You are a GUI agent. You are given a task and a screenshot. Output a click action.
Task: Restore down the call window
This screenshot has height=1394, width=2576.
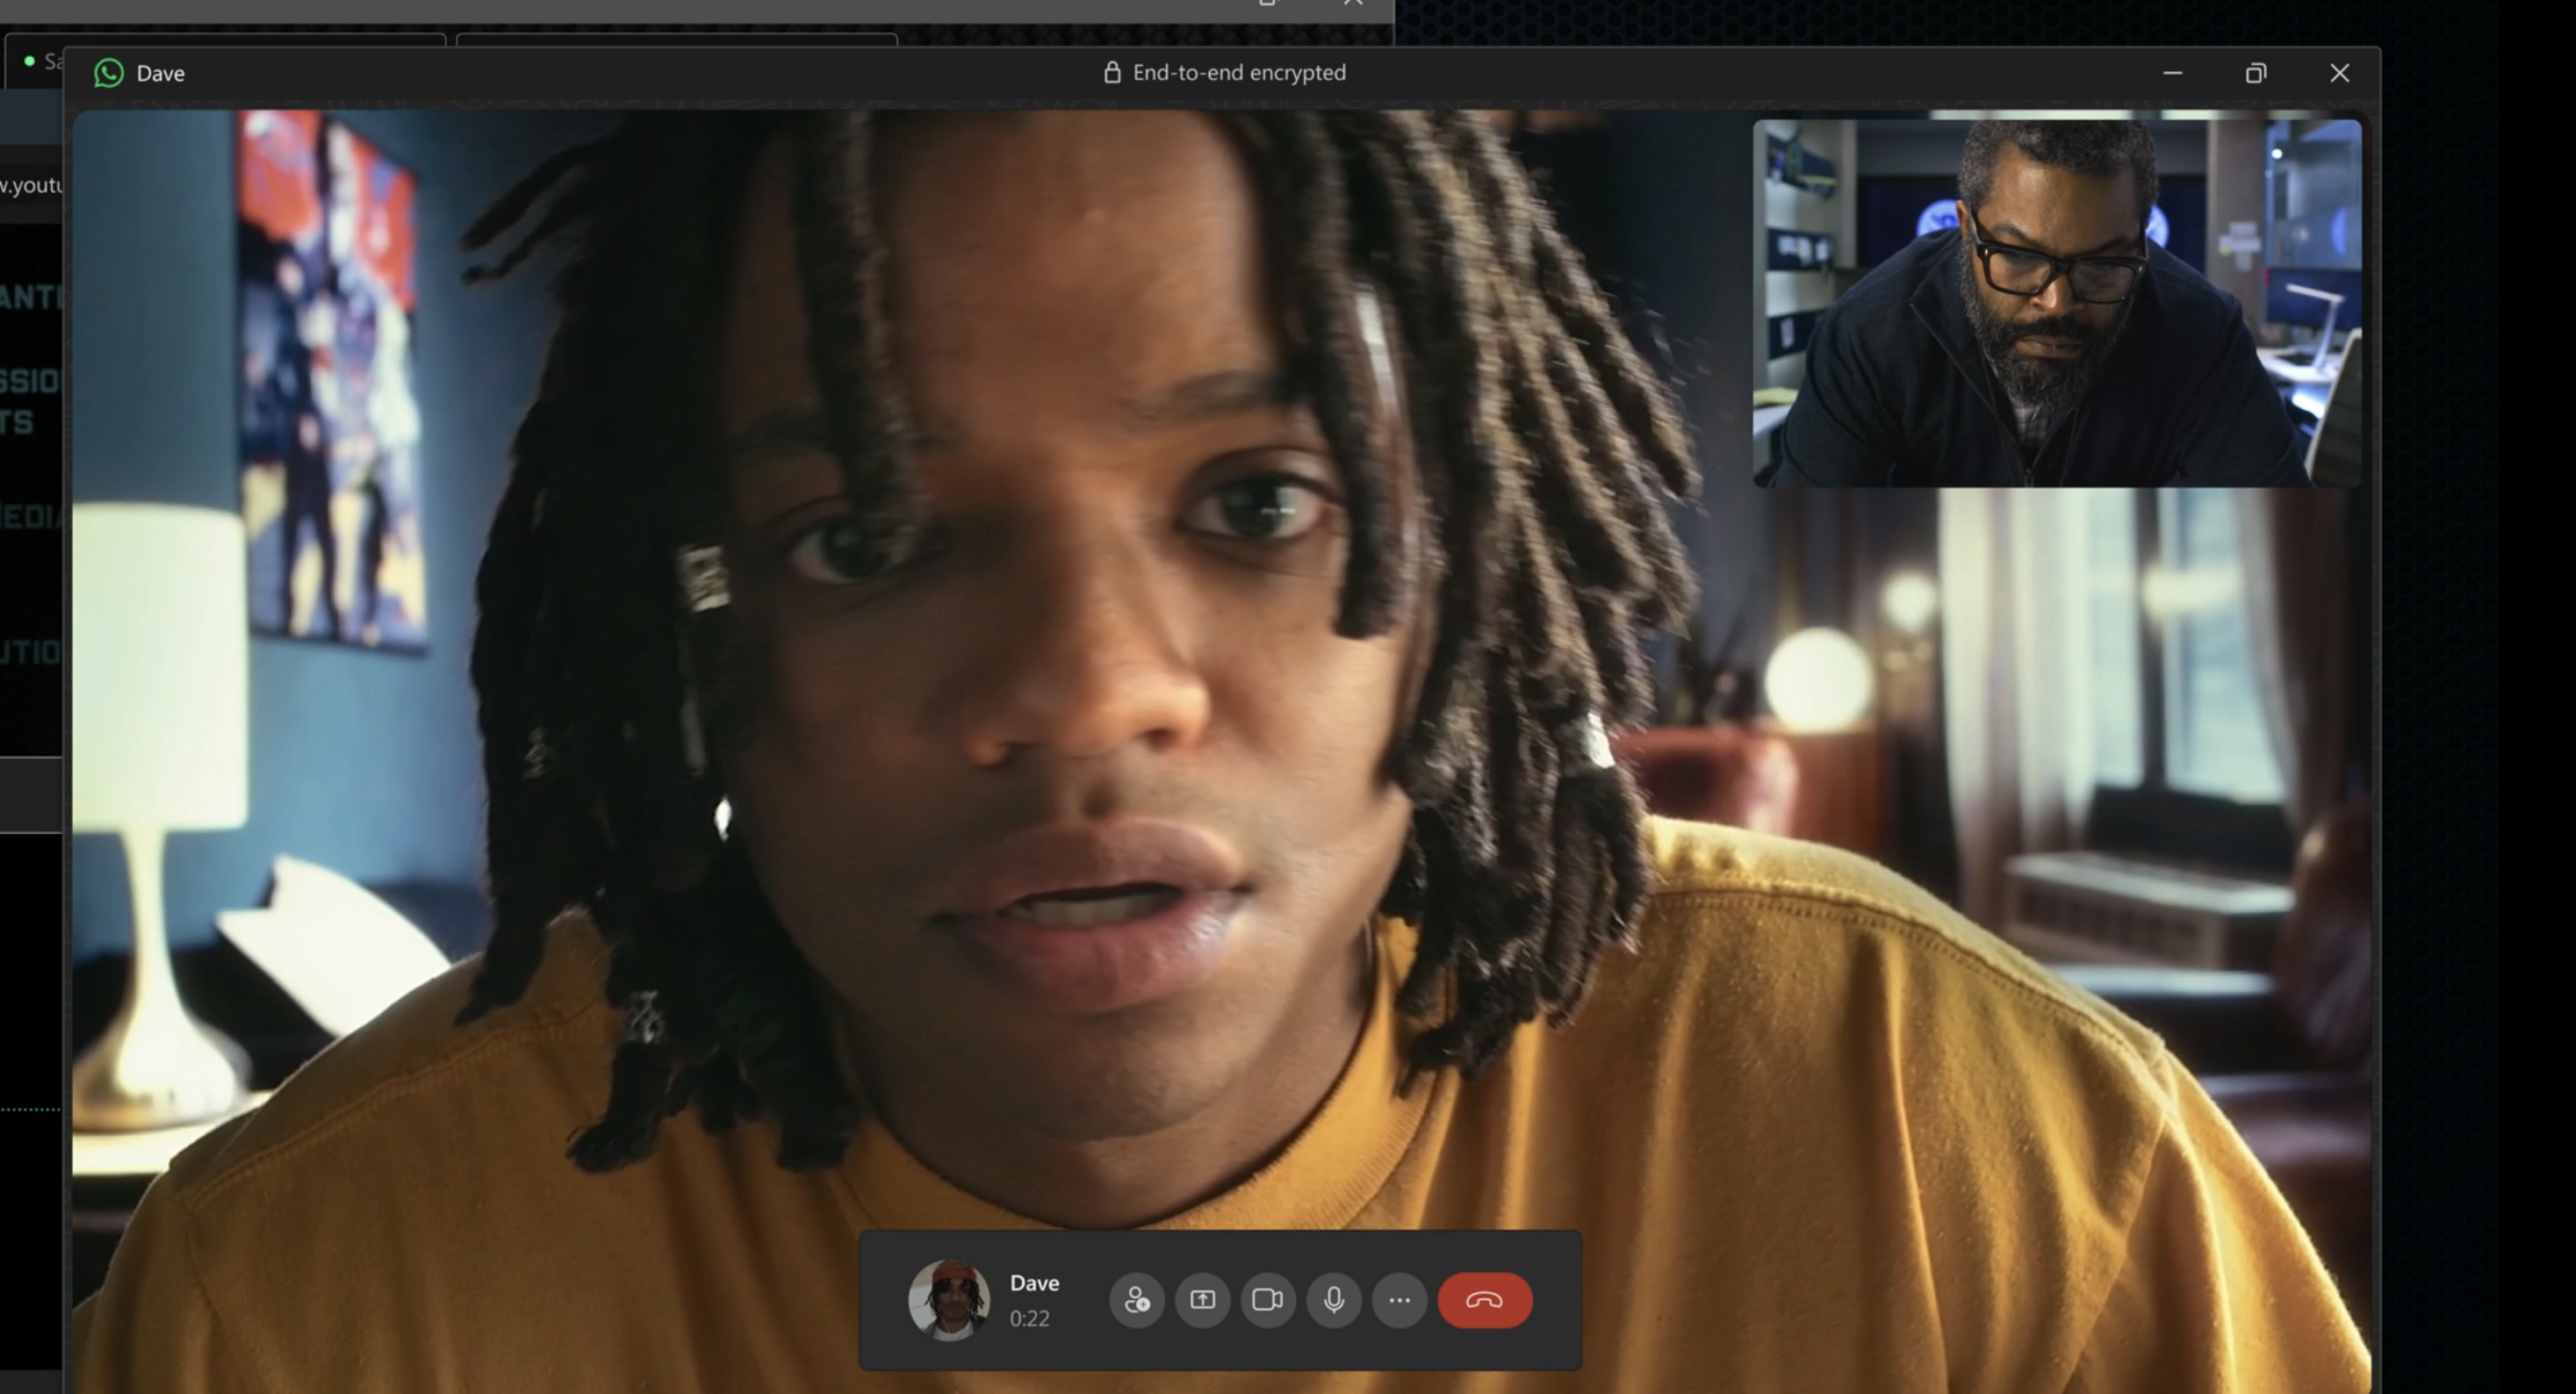(x=2255, y=73)
